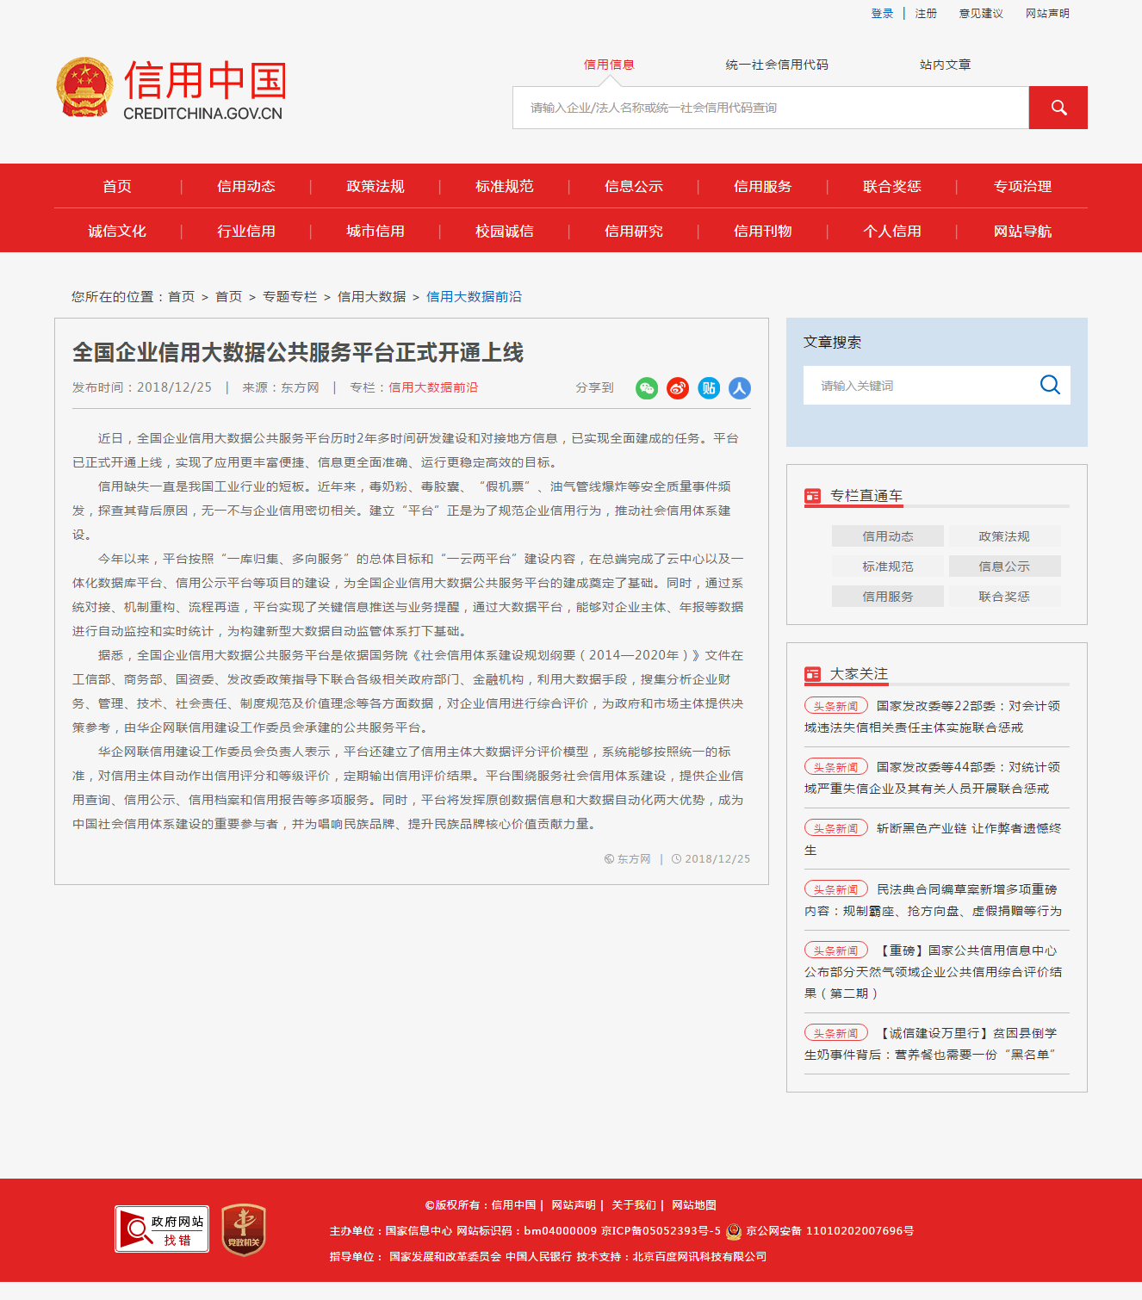Open the 行业信用 navigation menu
The width and height of the screenshot is (1142, 1300).
click(246, 231)
